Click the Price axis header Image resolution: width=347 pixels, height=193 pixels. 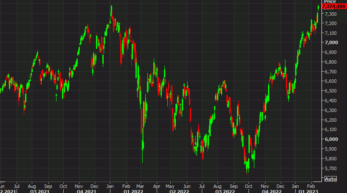pos(330,2)
